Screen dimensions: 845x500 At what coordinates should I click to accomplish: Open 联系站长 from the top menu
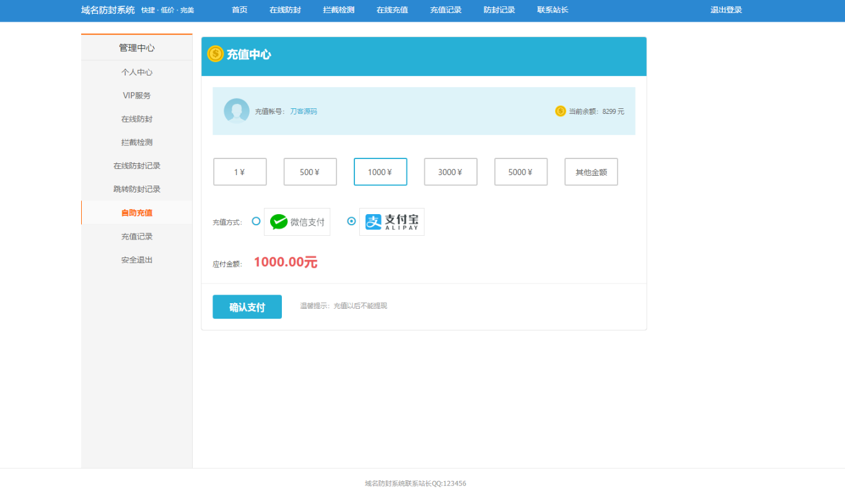[x=553, y=10]
